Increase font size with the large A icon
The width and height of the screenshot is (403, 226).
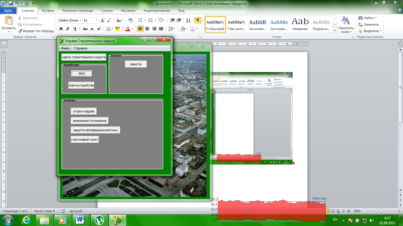click(x=103, y=20)
